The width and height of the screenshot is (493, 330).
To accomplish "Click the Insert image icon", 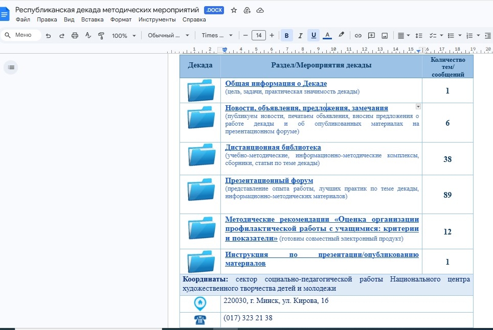I will click(385, 36).
